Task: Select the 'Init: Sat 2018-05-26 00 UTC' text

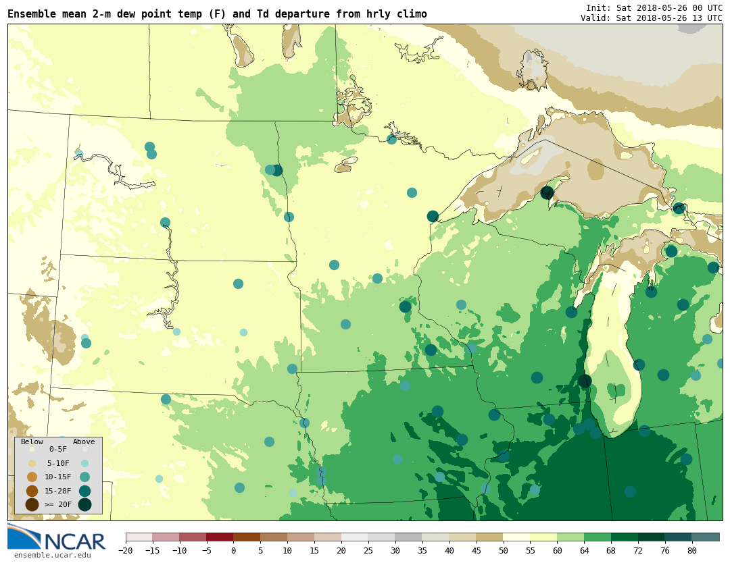Action: pos(654,8)
